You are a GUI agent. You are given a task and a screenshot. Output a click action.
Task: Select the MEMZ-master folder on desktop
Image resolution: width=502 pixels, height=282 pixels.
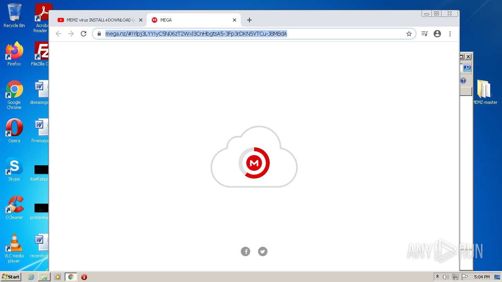485,92
